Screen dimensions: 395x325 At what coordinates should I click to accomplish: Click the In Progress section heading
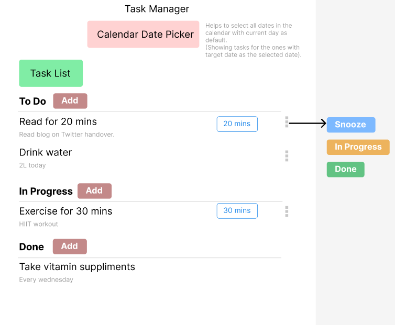coord(46,192)
